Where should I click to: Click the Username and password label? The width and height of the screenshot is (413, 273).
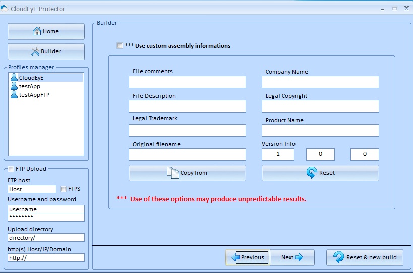42,199
